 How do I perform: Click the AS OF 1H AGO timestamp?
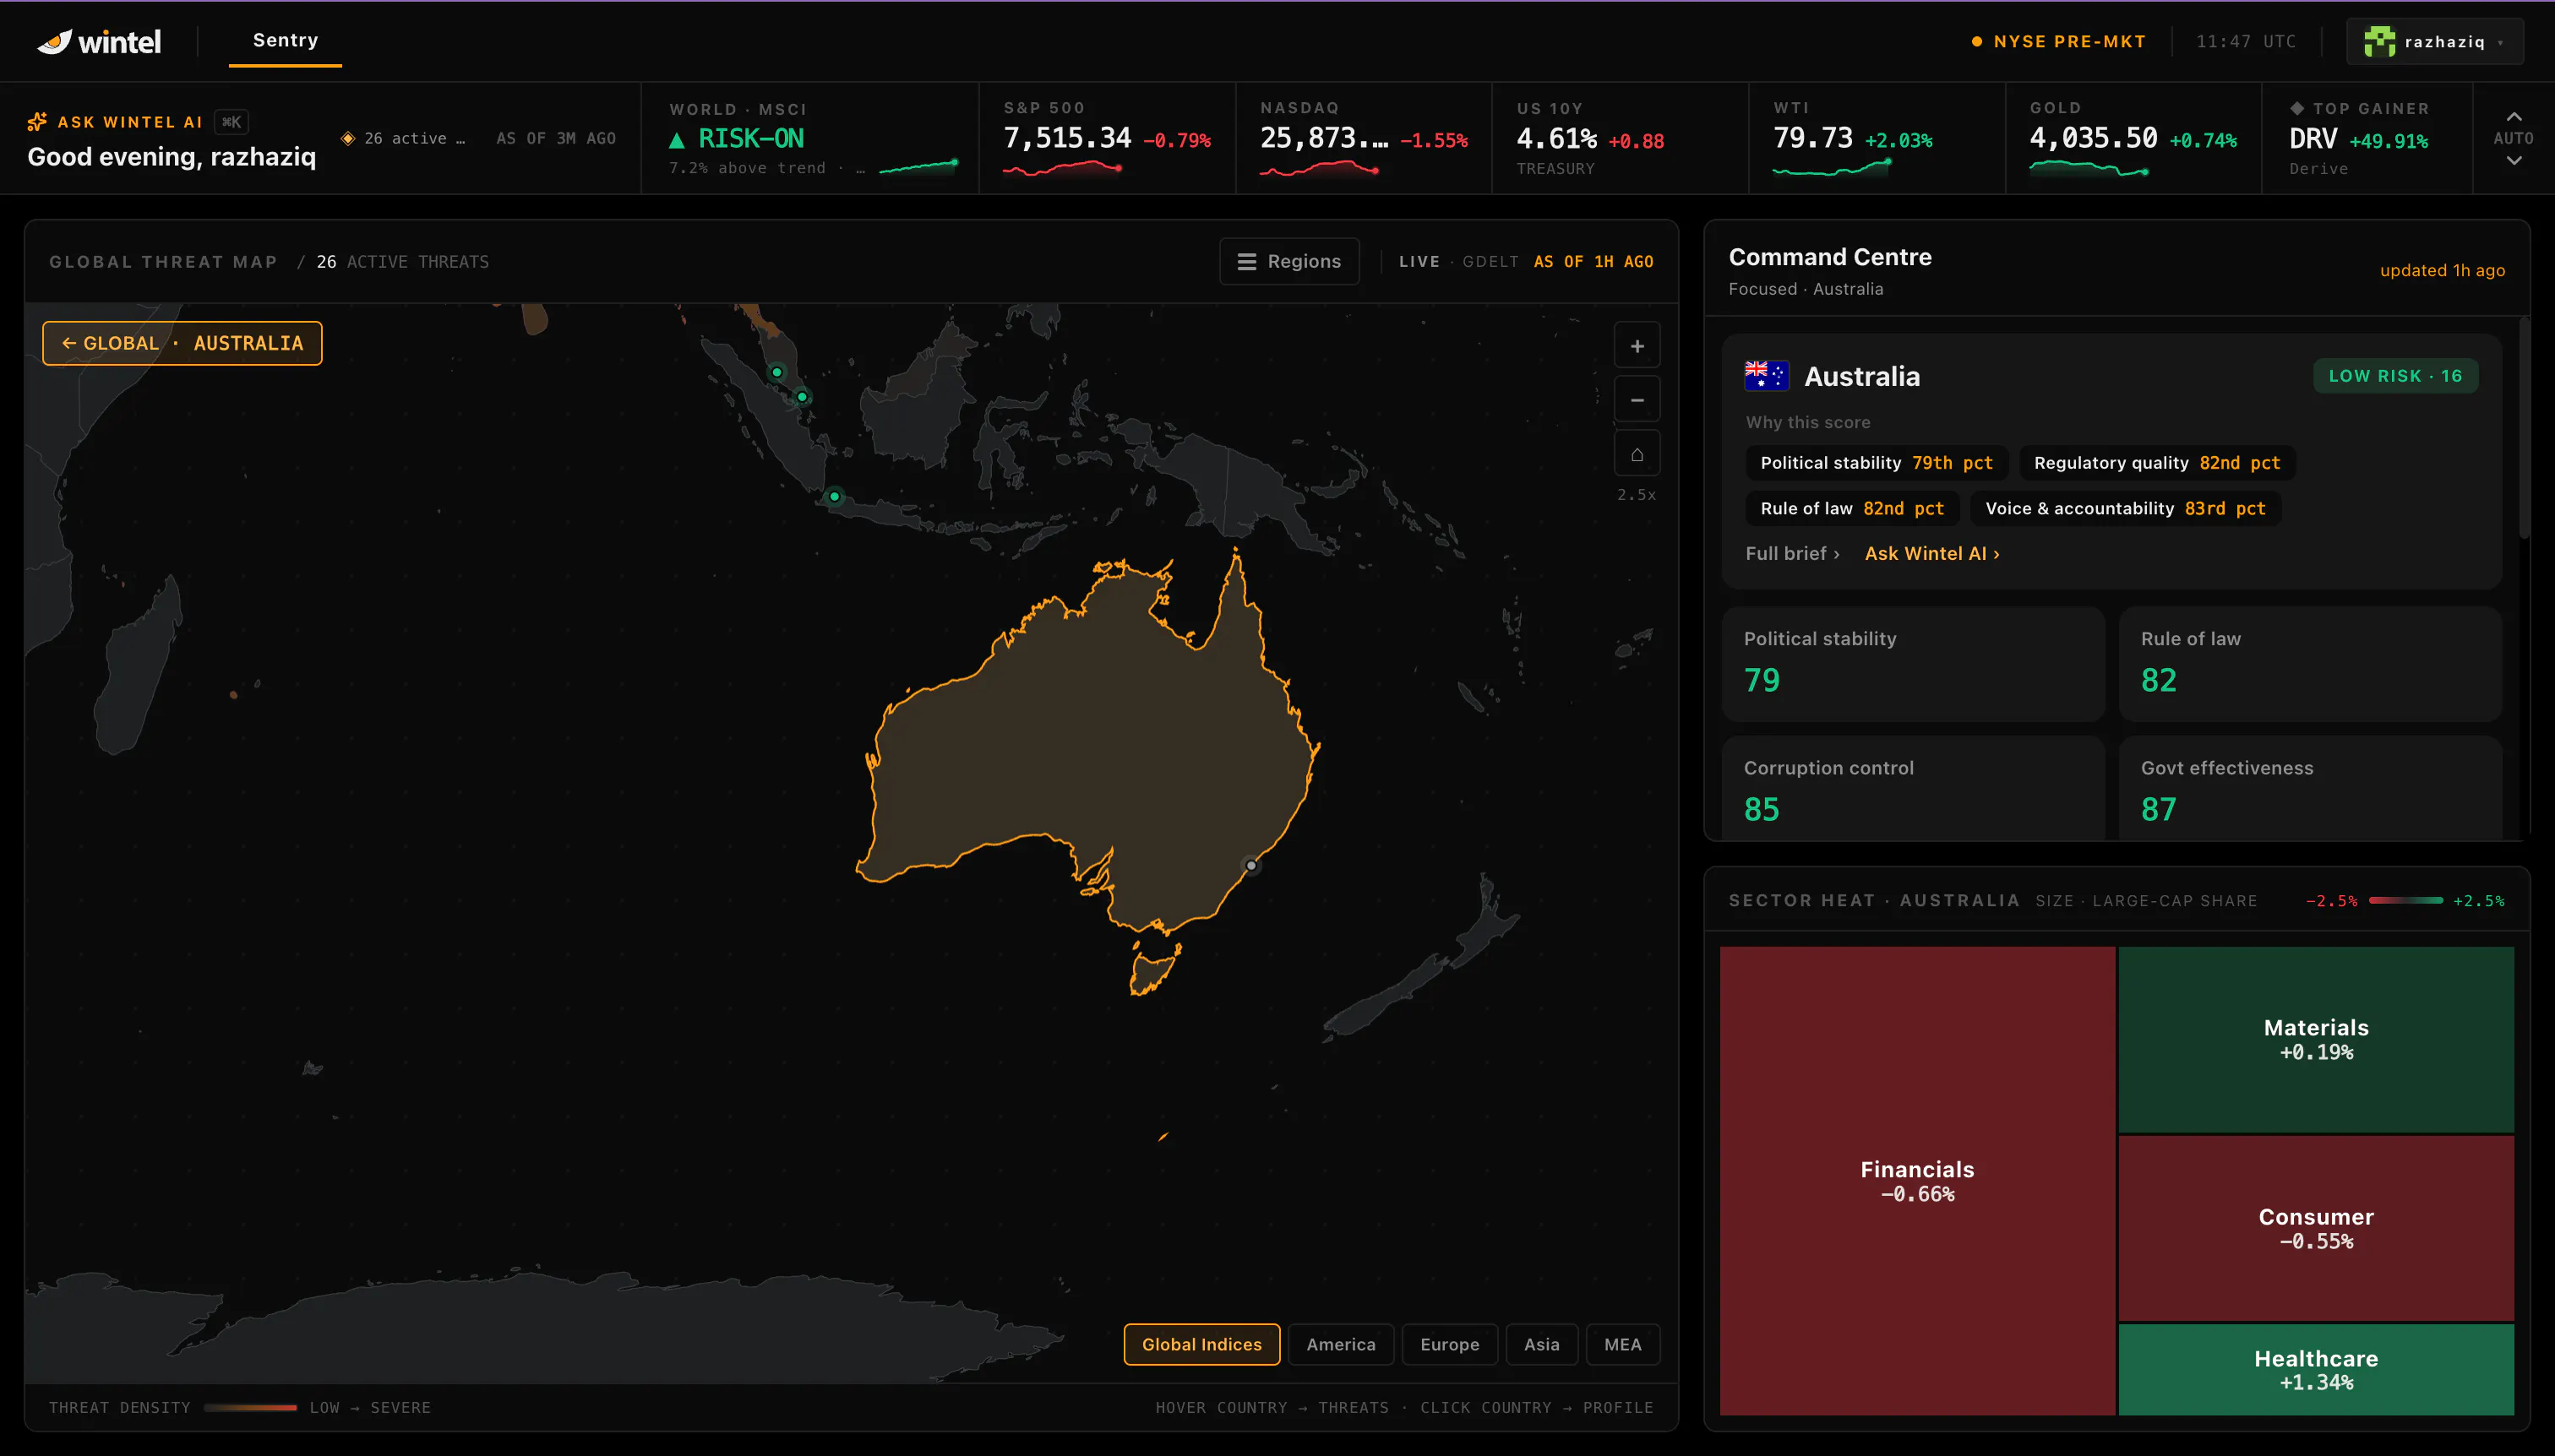[1593, 262]
